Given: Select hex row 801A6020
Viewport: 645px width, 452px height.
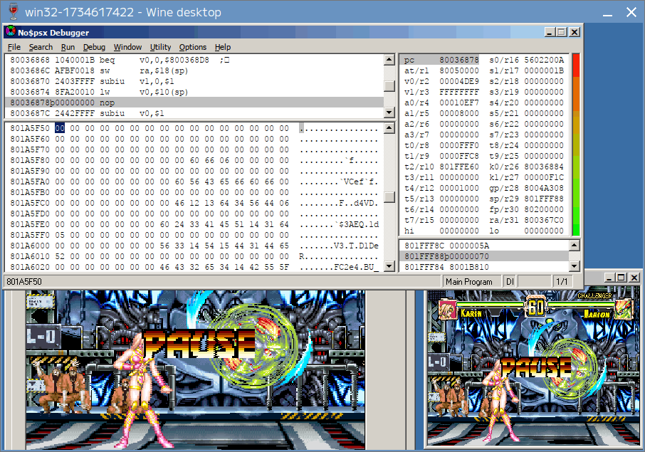Looking at the screenshot, I should 194,268.
